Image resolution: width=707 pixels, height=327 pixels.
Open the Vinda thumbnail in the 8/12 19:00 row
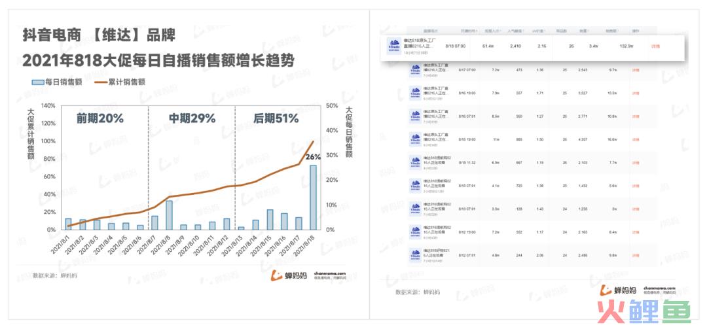tap(415, 232)
